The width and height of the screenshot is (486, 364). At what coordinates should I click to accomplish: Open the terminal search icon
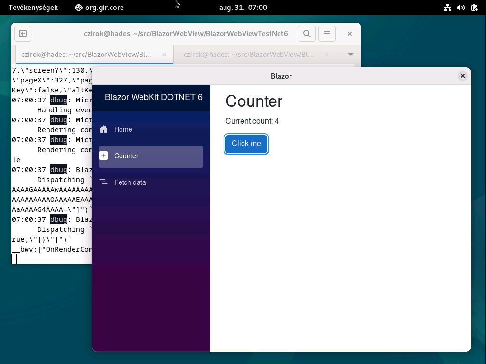click(307, 33)
